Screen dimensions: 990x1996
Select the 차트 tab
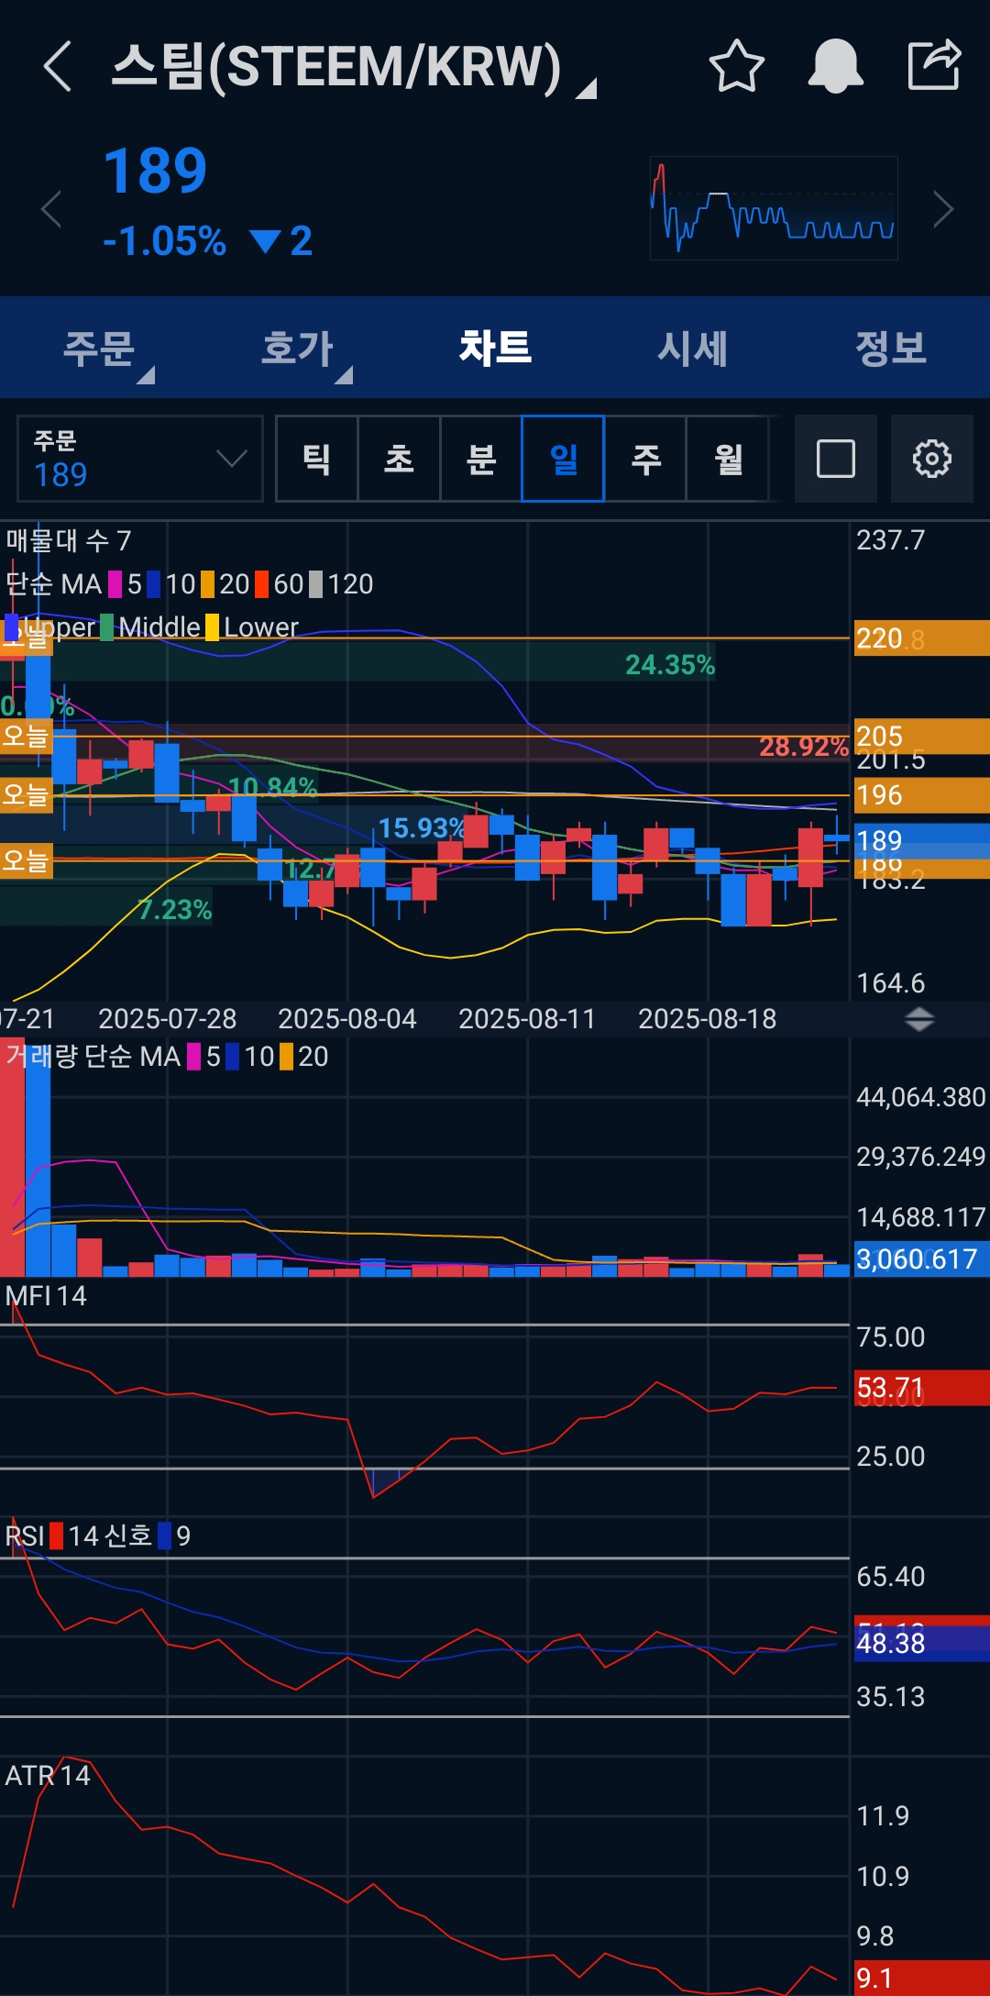click(495, 349)
